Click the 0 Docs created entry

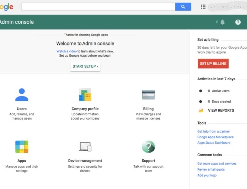219,101
